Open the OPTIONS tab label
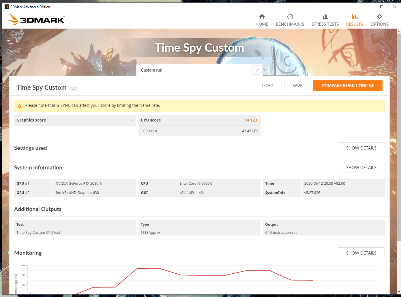This screenshot has height=297, width=401. [x=379, y=24]
